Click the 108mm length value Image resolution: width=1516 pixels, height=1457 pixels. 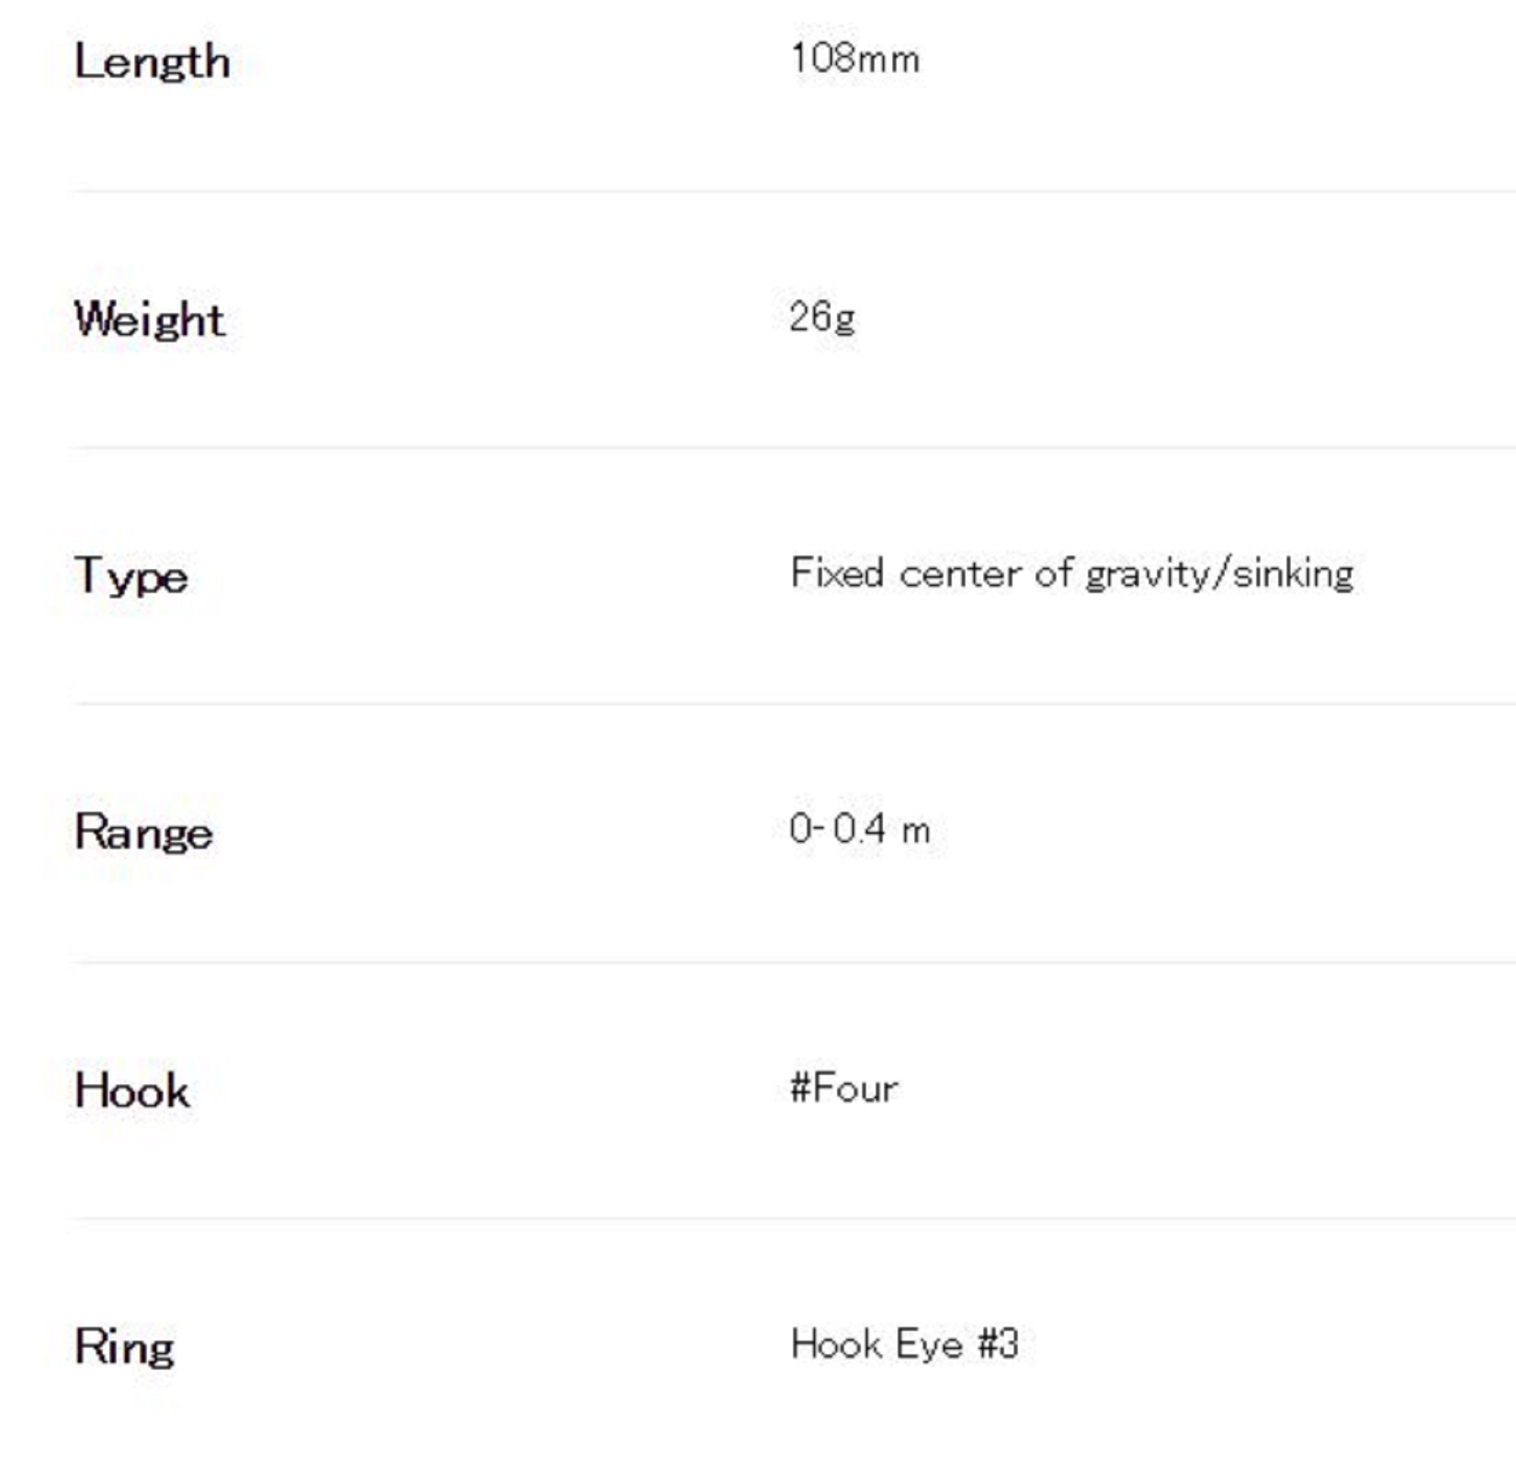(855, 59)
